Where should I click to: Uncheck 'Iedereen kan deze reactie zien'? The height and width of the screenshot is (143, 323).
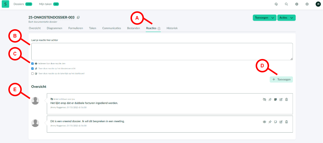32,63
